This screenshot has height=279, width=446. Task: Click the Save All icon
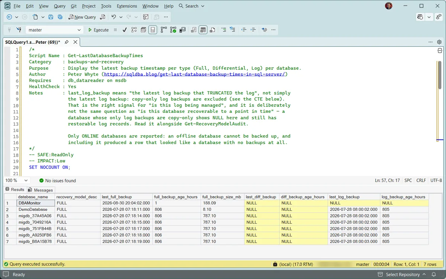tap(60, 17)
